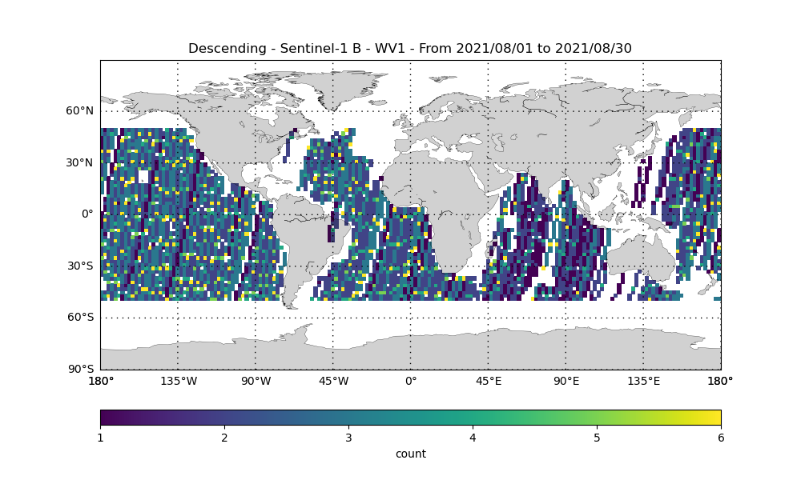Click the colorbar tick value 2

(x=224, y=438)
